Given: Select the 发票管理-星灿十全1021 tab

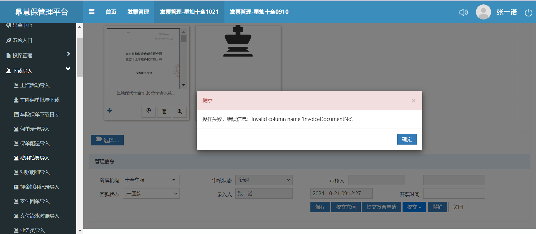Looking at the screenshot, I should click(x=189, y=12).
